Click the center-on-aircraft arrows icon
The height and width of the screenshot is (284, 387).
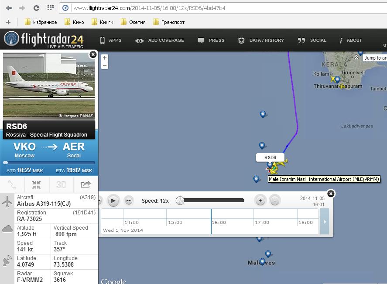36,184
